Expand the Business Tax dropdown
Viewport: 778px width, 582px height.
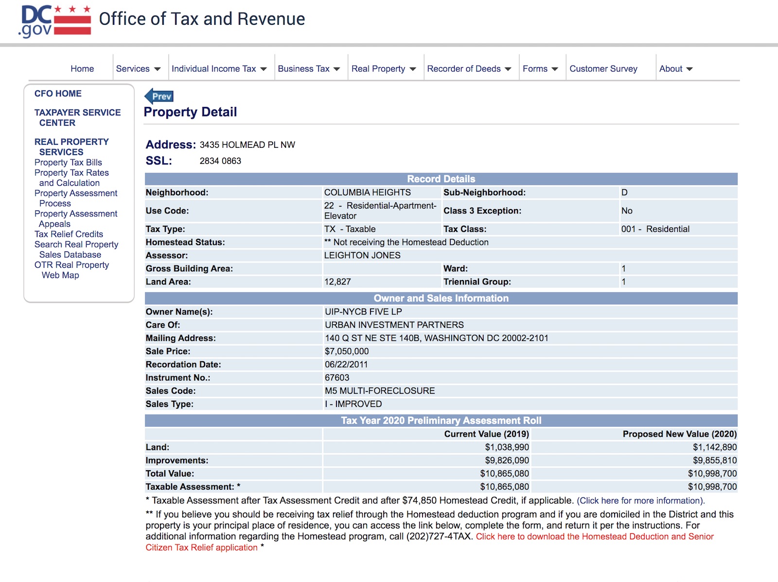pos(309,69)
